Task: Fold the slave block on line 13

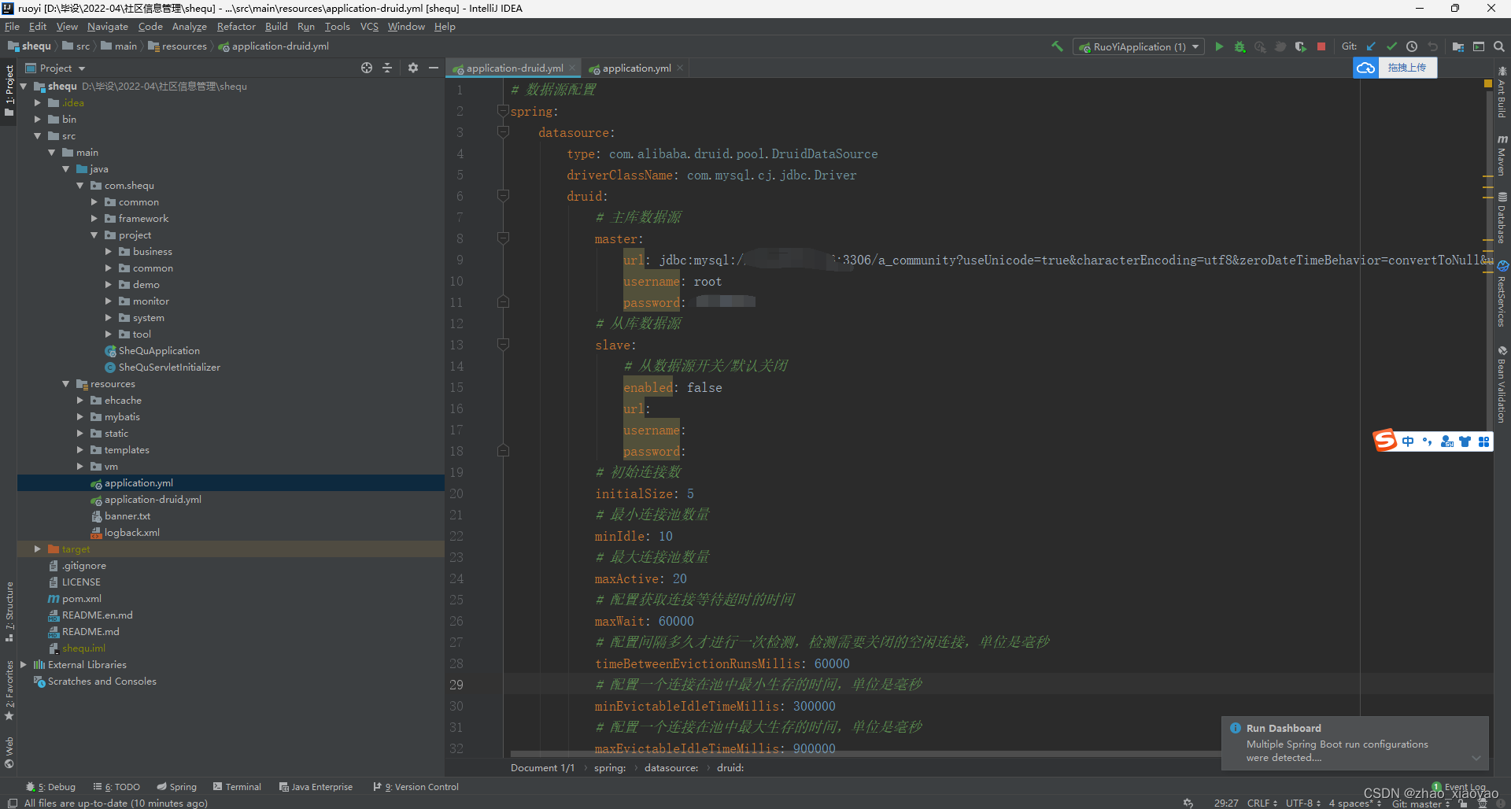Action: pos(503,345)
